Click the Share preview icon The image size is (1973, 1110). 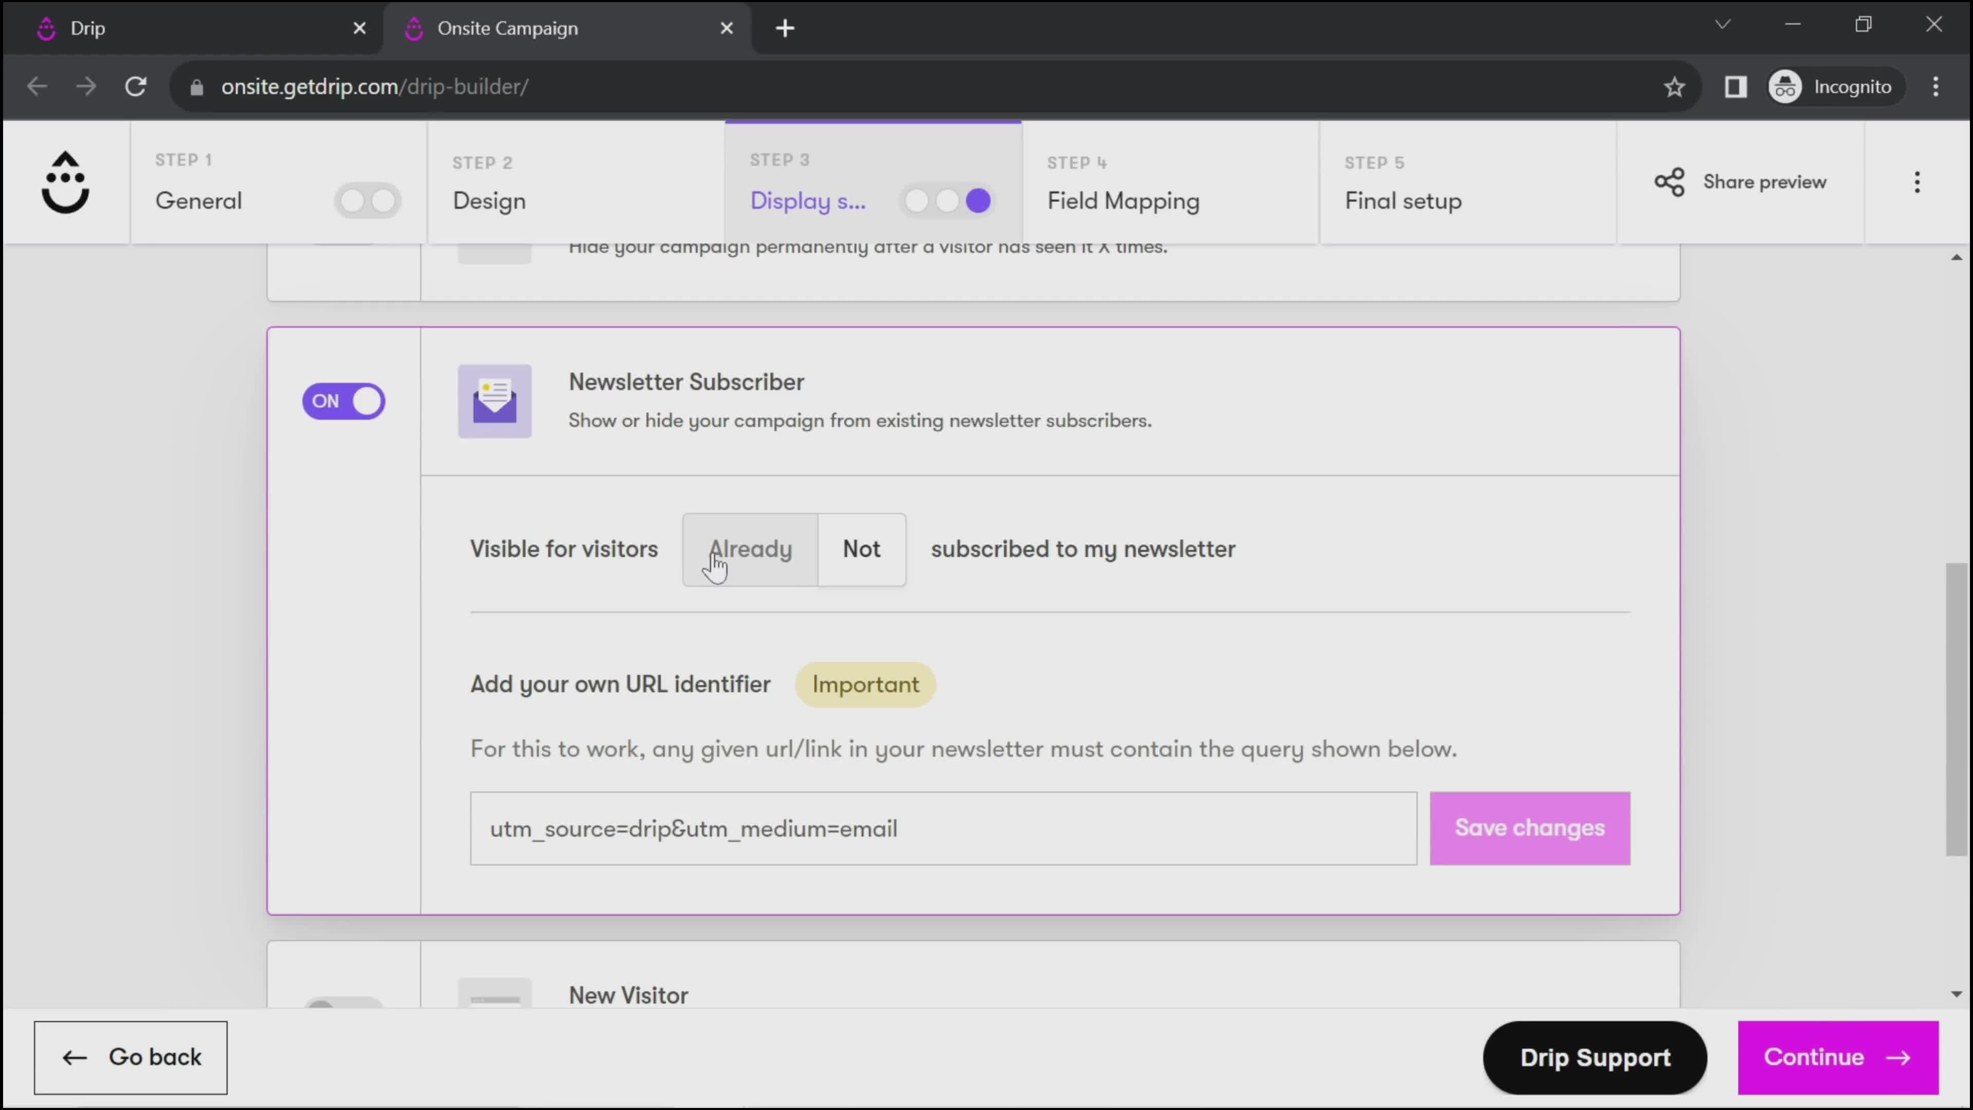(x=1669, y=181)
